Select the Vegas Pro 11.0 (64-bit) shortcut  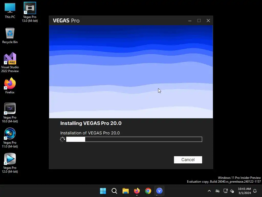(10, 138)
